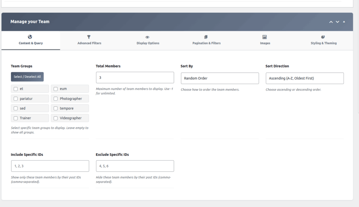Click the palette icon for Styling & Theming
The height and width of the screenshot is (207, 359).
coord(323,37)
